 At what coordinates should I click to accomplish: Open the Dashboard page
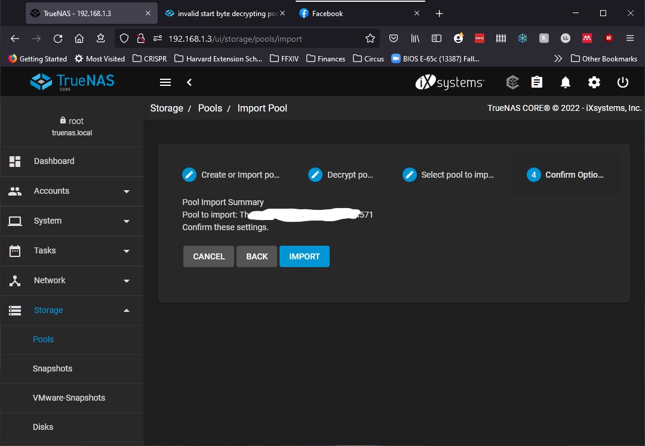[x=72, y=162]
